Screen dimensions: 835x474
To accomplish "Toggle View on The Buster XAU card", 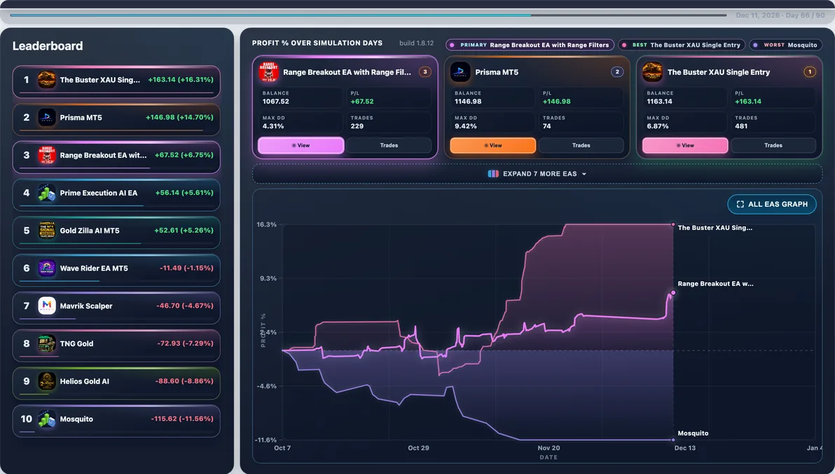I will pyautogui.click(x=685, y=146).
